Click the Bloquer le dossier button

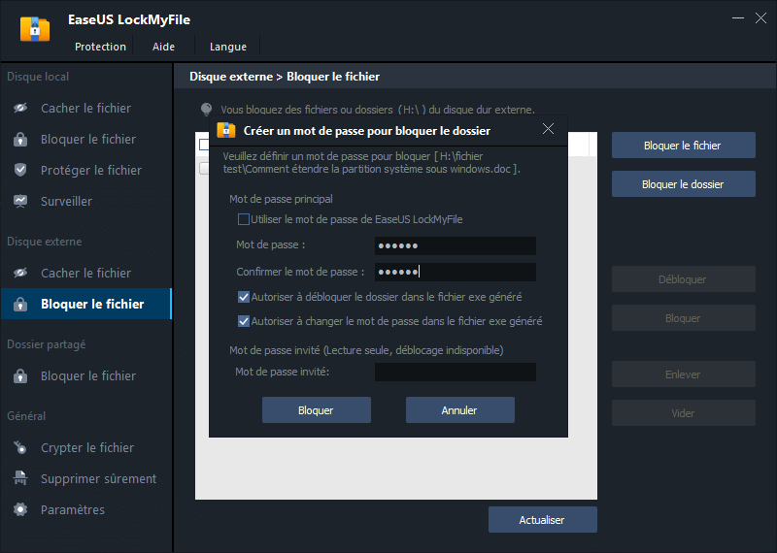click(x=684, y=184)
